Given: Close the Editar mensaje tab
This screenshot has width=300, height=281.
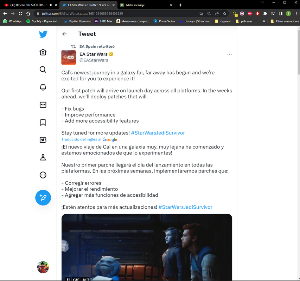Looking at the screenshot, I should point(171,5).
